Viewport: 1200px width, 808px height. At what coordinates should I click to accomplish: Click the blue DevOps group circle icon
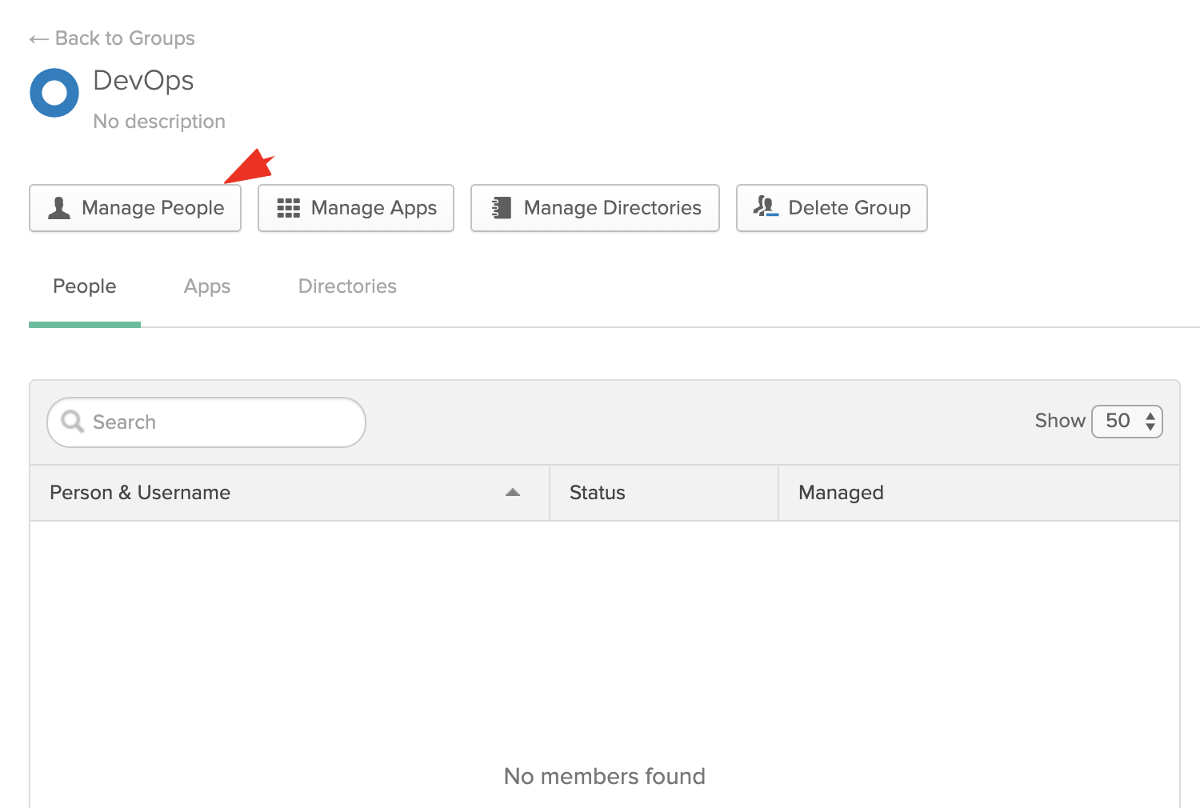(54, 93)
